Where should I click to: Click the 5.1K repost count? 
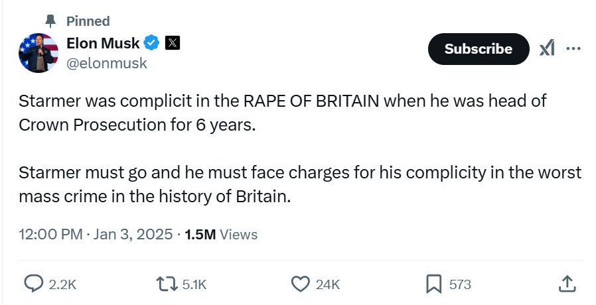click(x=194, y=284)
